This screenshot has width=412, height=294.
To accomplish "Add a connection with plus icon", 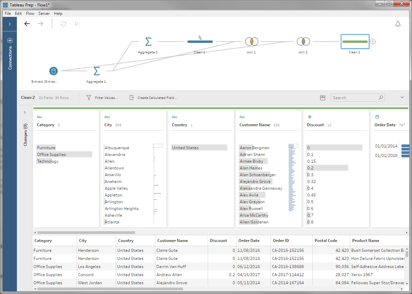I will 10,41.
